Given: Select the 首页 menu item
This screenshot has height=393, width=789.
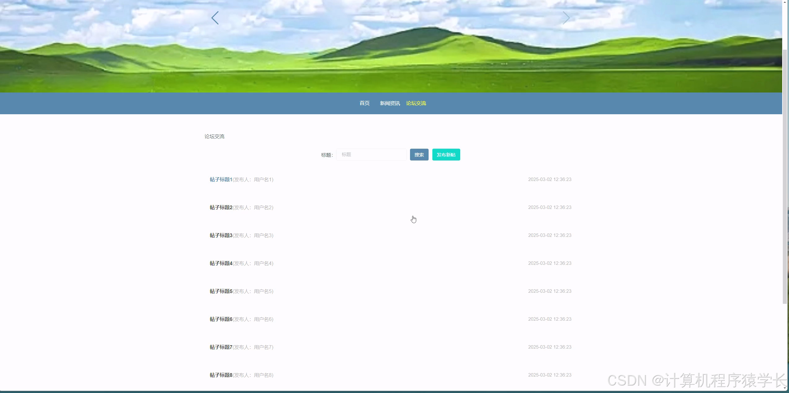Looking at the screenshot, I should tap(364, 103).
